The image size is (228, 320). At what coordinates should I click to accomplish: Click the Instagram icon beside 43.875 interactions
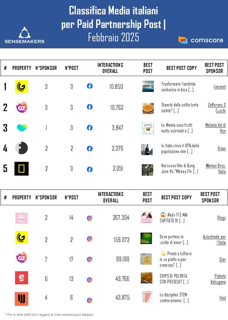(90, 300)
